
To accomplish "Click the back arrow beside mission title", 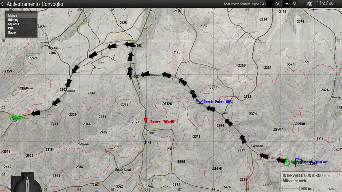I will (3, 4).
